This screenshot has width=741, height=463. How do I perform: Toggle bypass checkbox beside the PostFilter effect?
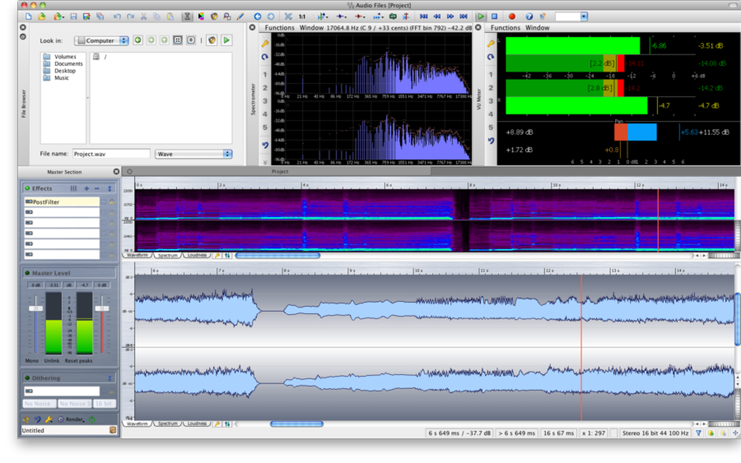tap(104, 202)
